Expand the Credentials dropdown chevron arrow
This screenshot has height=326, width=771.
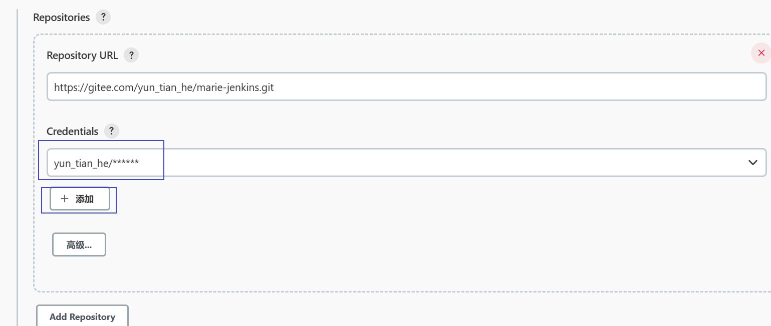[x=752, y=162]
